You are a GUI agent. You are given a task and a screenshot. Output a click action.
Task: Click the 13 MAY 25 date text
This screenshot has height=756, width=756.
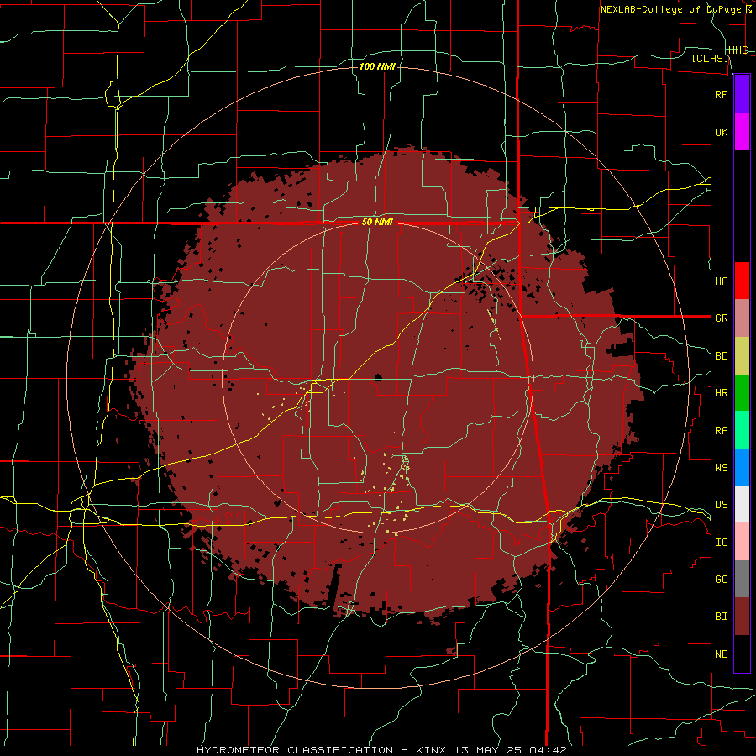click(488, 750)
